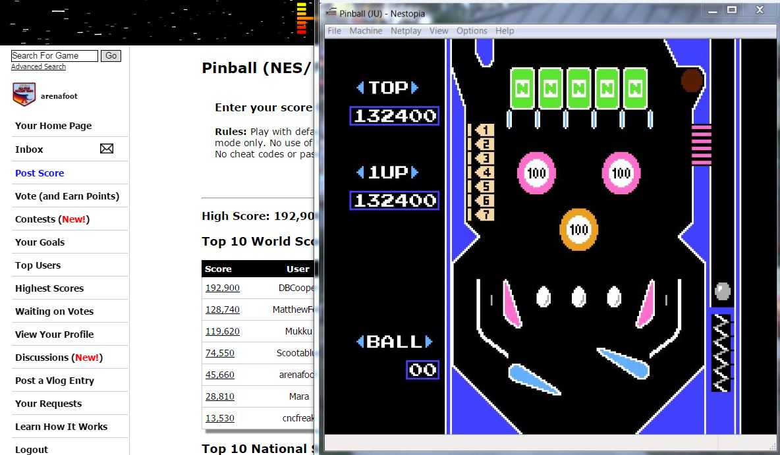
Task: Open the top score 192,900 link
Action: pos(223,288)
